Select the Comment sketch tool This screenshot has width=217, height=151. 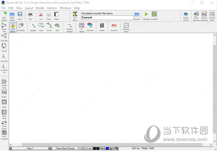[90, 27]
